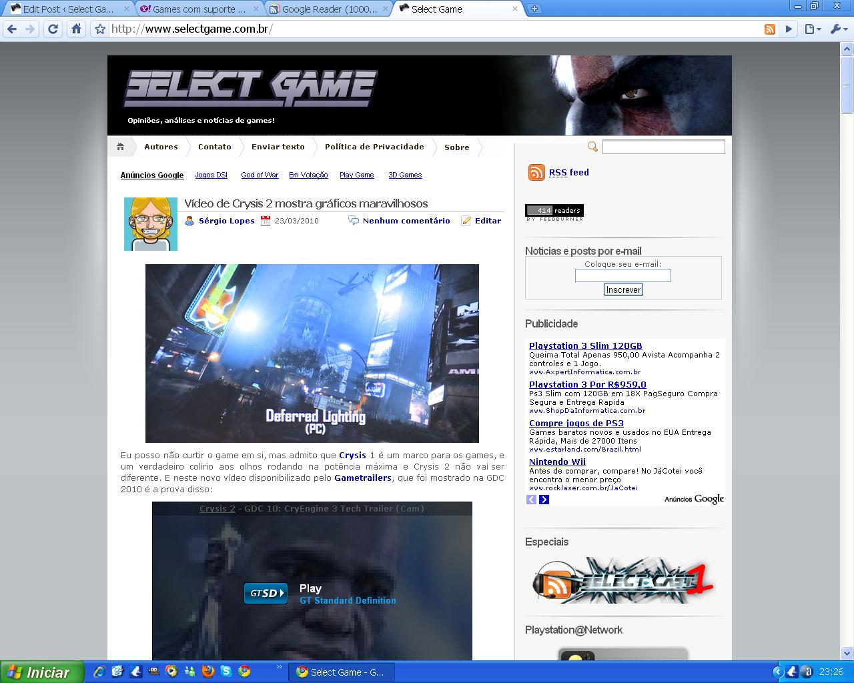
Task: Open the page menu icon
Action: click(812, 29)
